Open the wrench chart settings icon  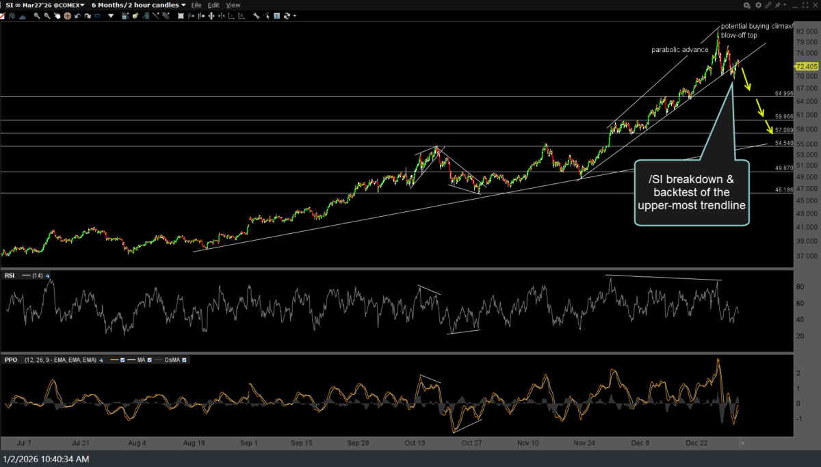(x=256, y=16)
